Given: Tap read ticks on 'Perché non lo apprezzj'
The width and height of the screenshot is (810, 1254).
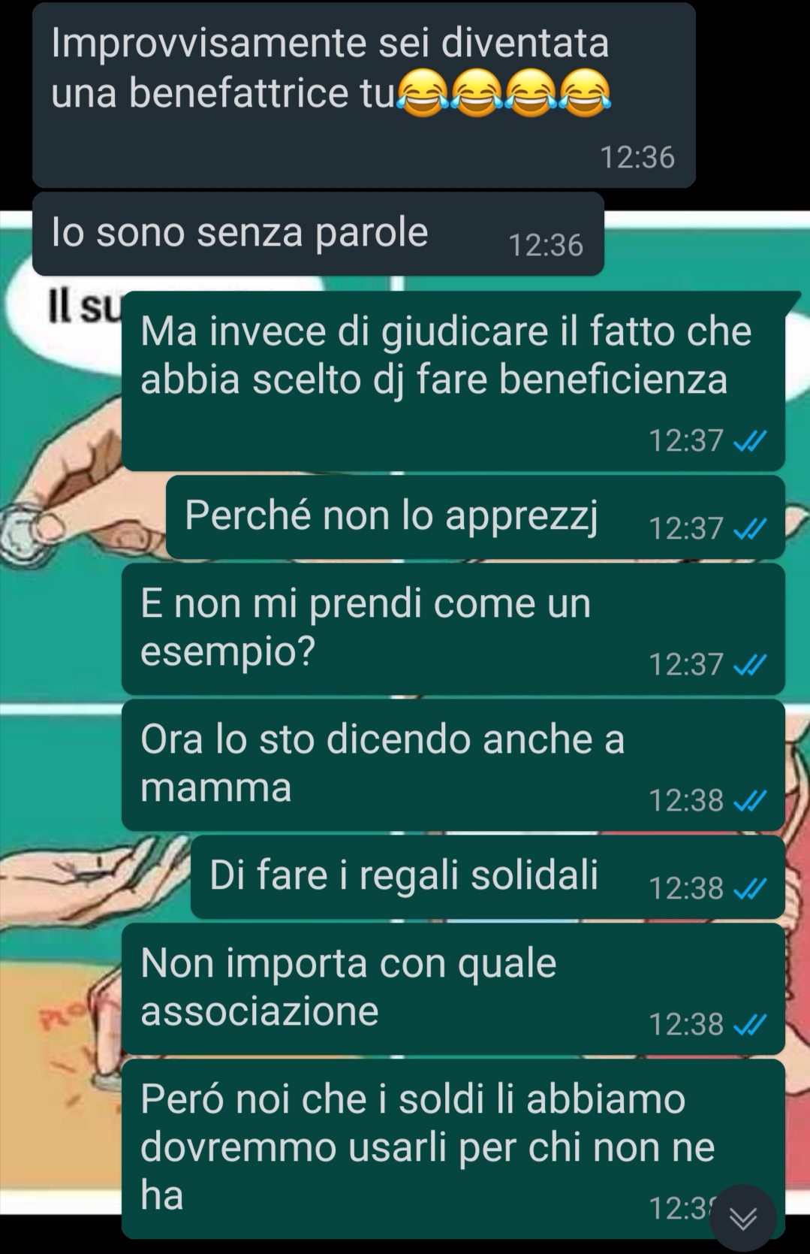Looking at the screenshot, I should (x=749, y=530).
